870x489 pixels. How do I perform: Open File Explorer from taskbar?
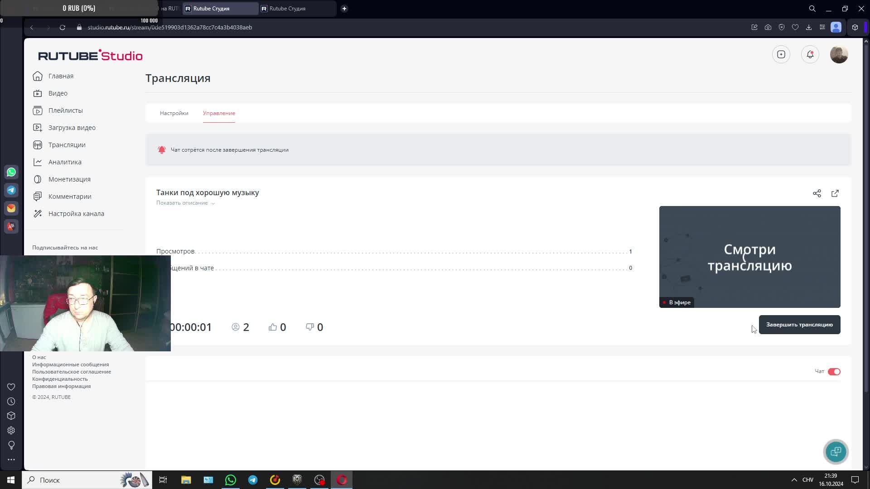pos(186,480)
